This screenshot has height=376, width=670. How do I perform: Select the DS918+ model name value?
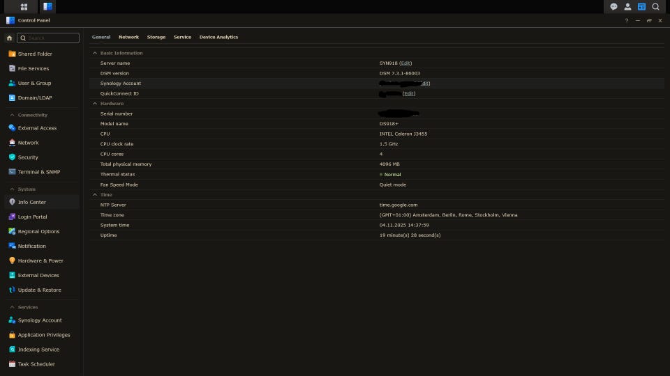click(x=389, y=124)
